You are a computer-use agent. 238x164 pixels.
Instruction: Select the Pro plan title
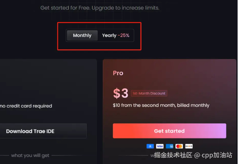point(118,73)
